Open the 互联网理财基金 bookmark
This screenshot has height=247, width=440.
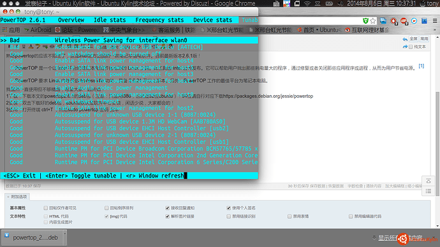point(367,30)
